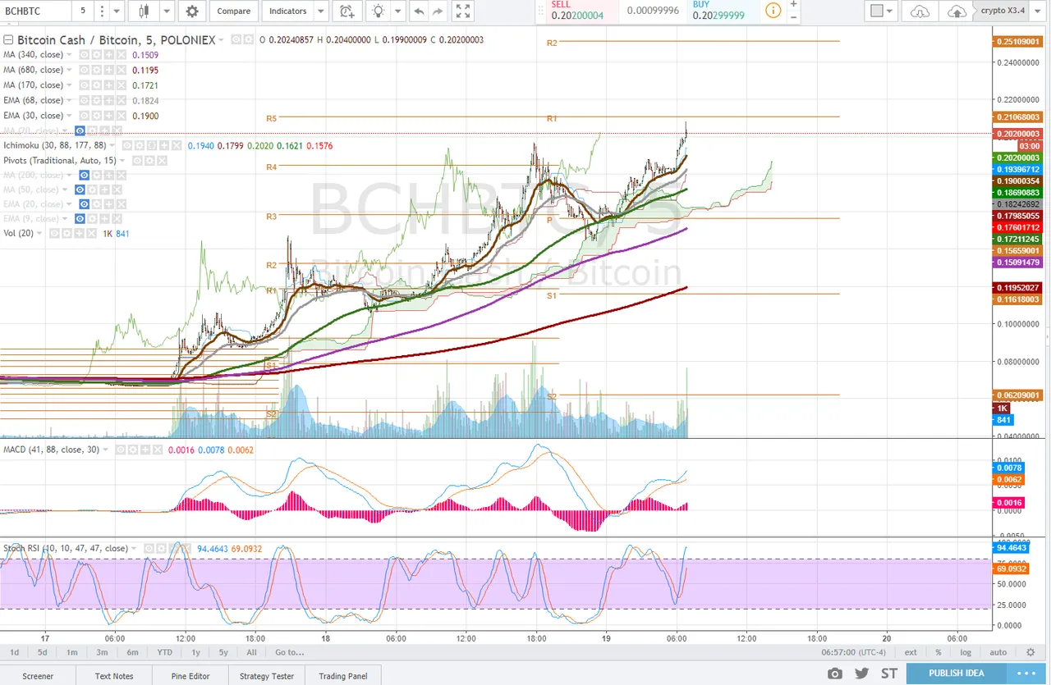Image resolution: width=1051 pixels, height=685 pixels.
Task: Remove Stoch RSI indicator
Action: tap(186, 548)
